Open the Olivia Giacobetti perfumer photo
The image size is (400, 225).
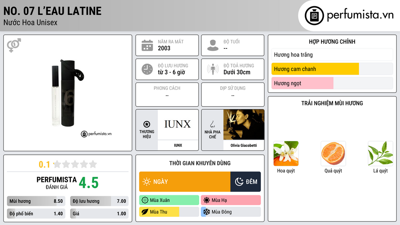pyautogui.click(x=244, y=125)
